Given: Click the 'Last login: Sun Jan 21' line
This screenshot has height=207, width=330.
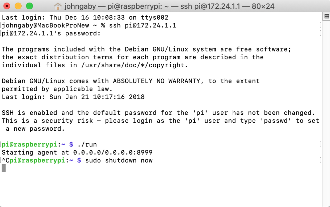Looking at the screenshot, I should coord(73,97).
